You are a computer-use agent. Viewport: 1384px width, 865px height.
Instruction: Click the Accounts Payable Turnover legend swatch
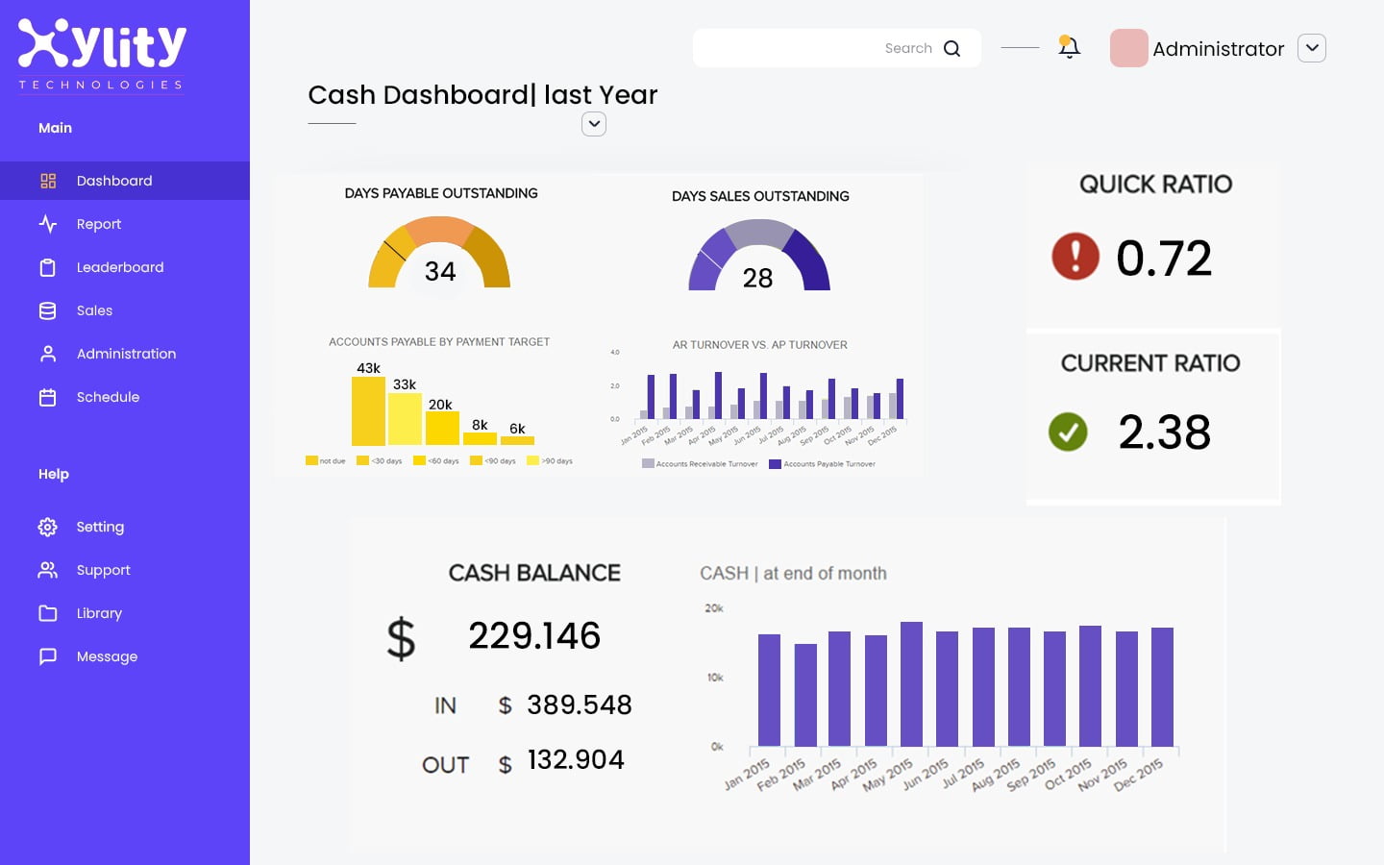[775, 463]
